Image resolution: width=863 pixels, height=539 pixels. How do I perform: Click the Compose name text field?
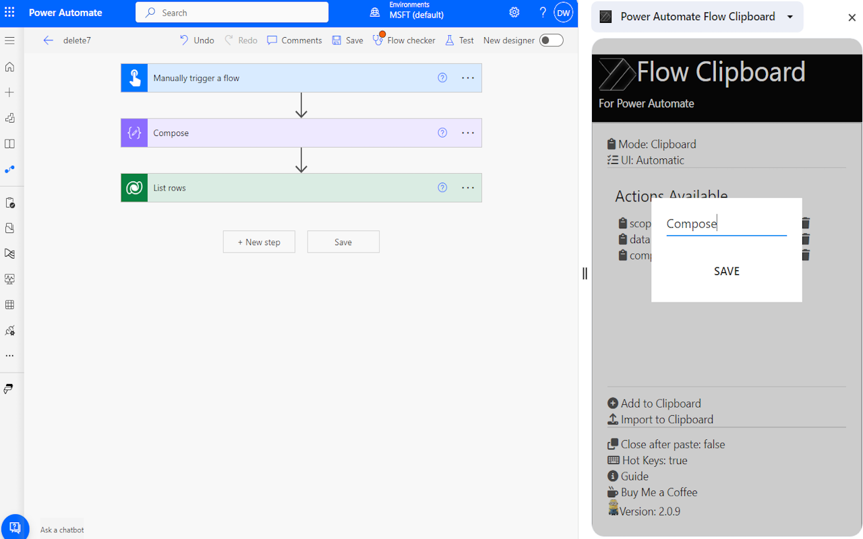click(725, 223)
